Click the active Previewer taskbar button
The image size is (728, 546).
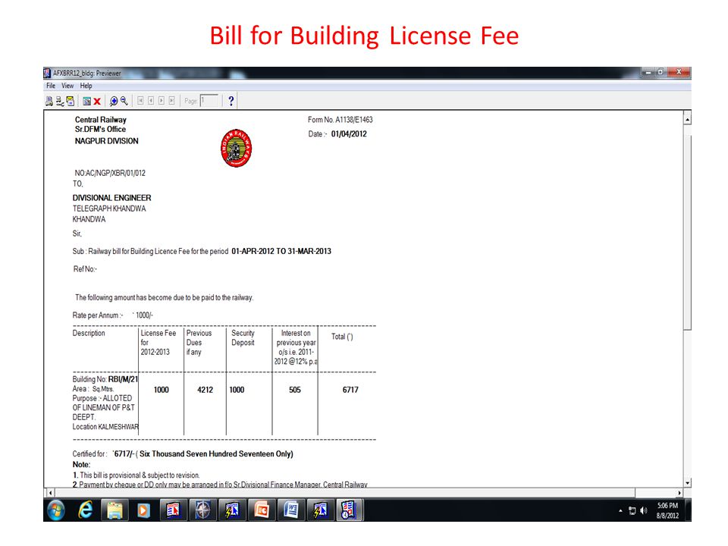[x=349, y=510]
